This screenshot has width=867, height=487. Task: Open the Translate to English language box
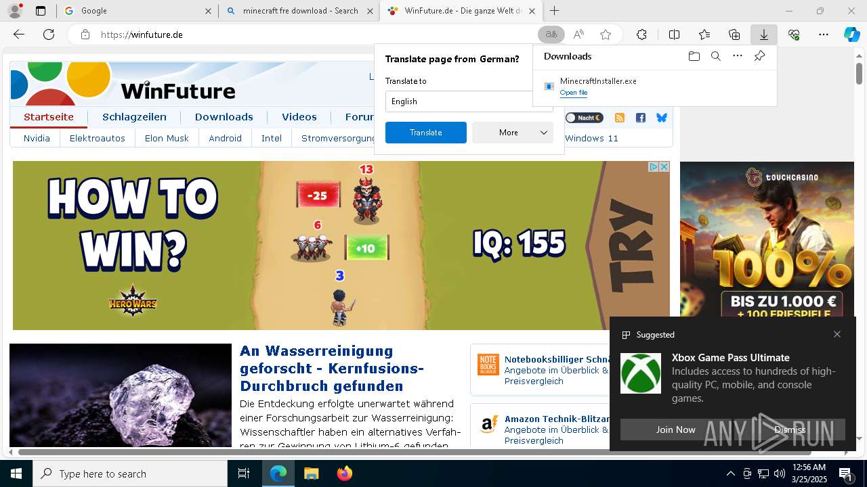pos(469,101)
